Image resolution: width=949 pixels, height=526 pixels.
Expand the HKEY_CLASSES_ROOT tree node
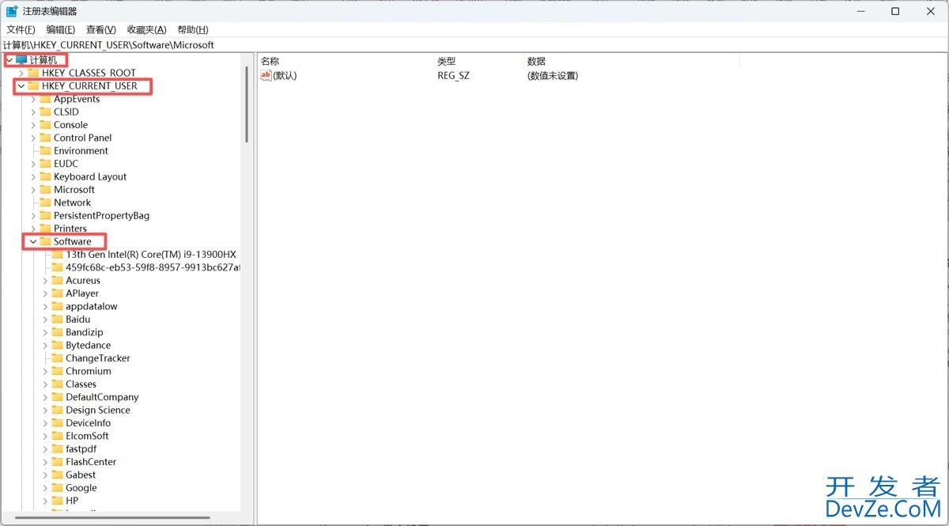pyautogui.click(x=22, y=72)
